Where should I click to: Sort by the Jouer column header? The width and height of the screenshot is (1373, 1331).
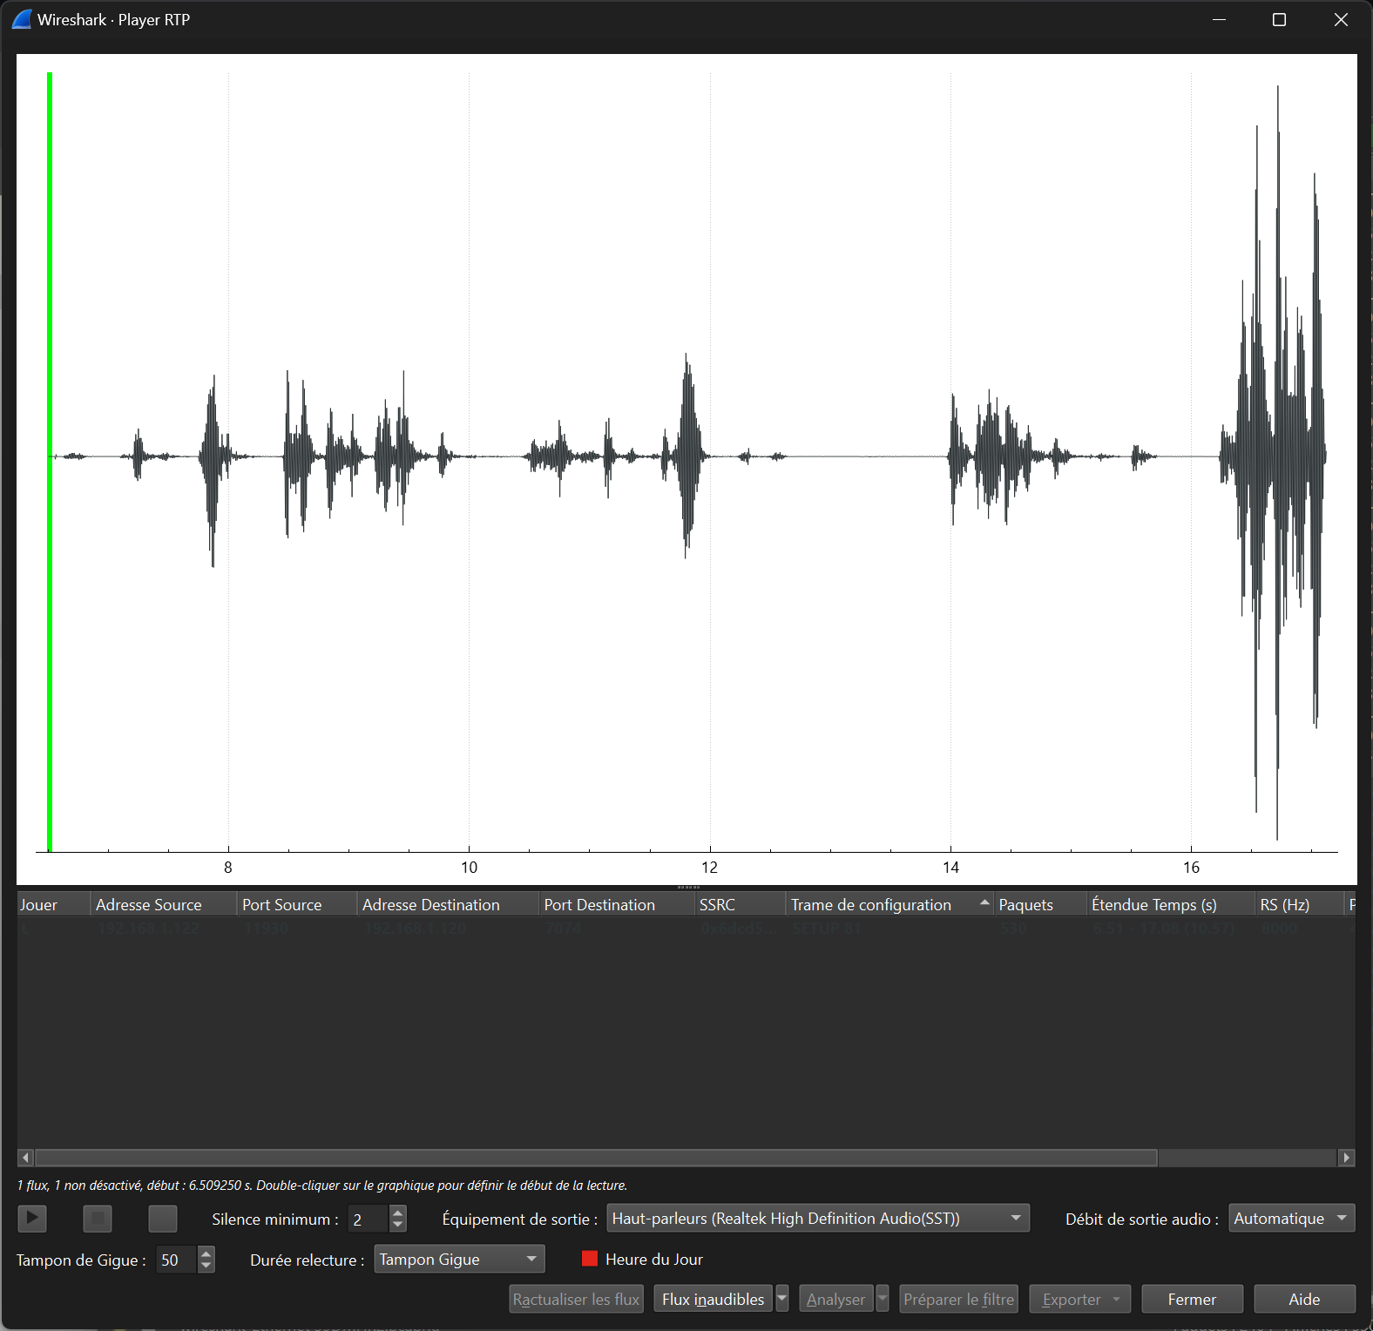pos(53,904)
